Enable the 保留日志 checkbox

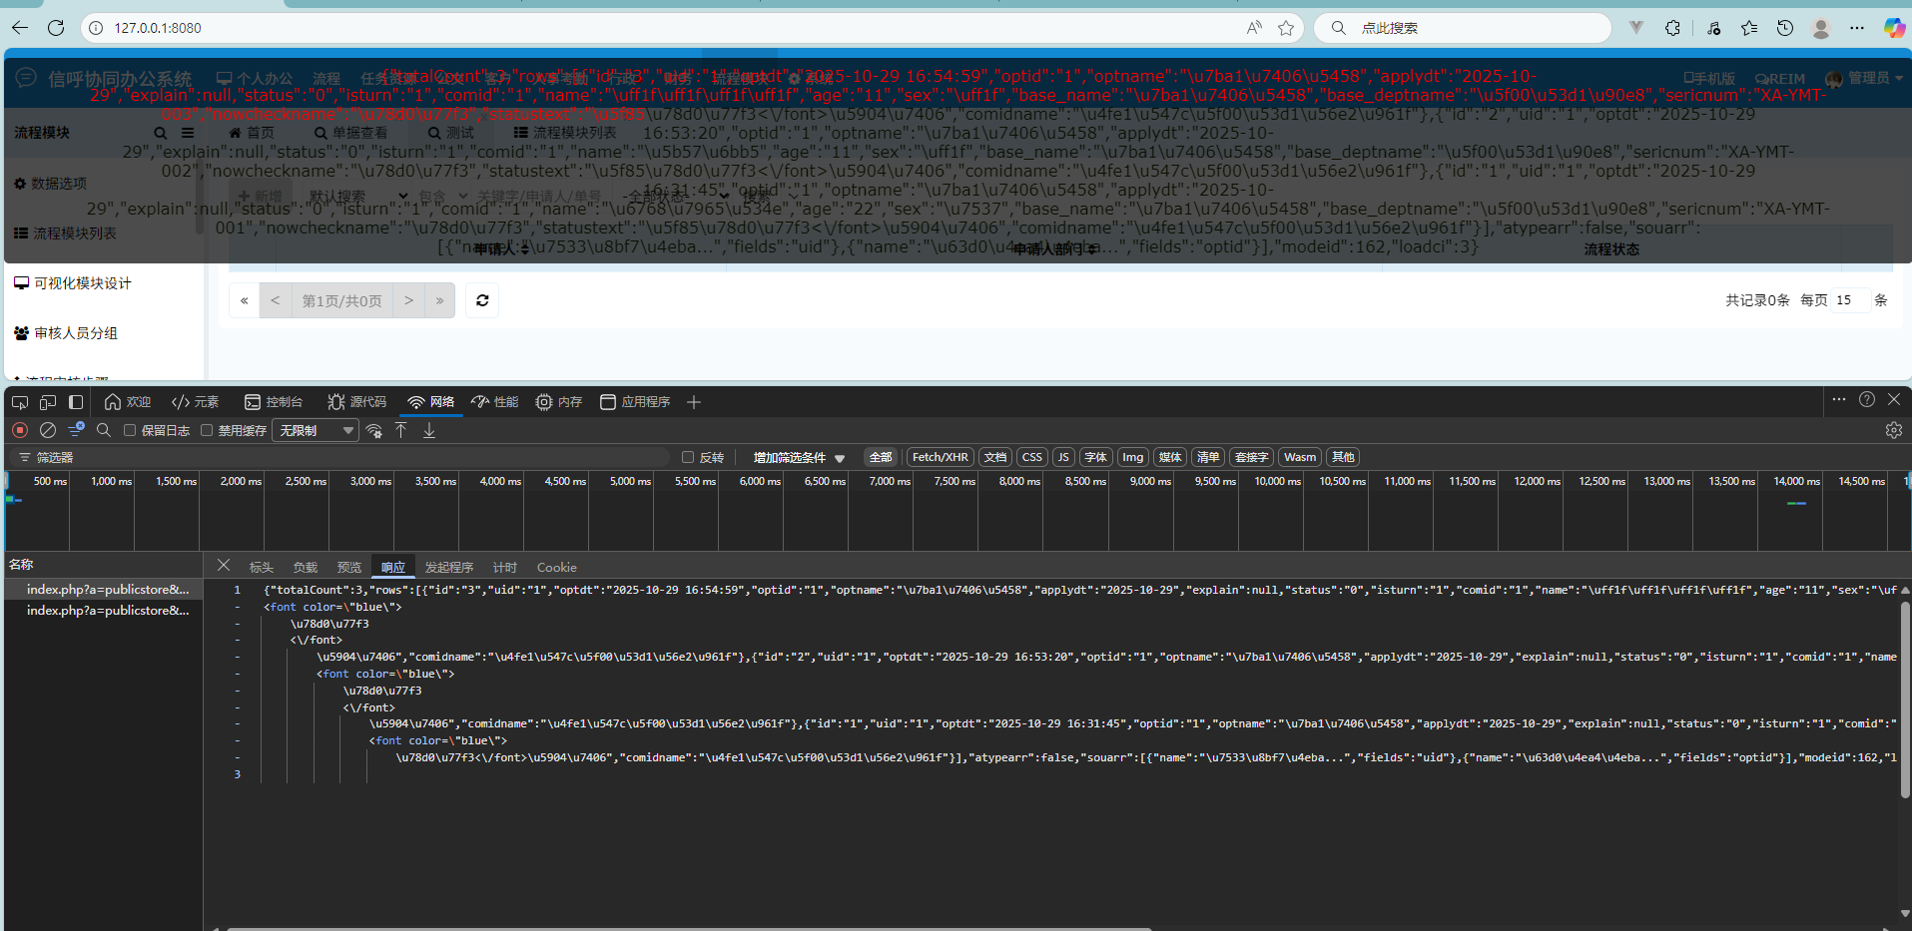point(130,430)
